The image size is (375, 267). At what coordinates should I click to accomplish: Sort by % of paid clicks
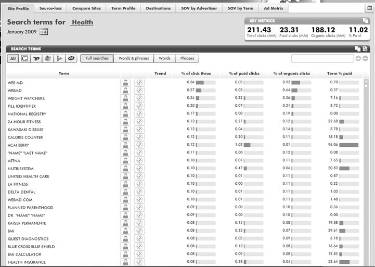click(x=244, y=73)
